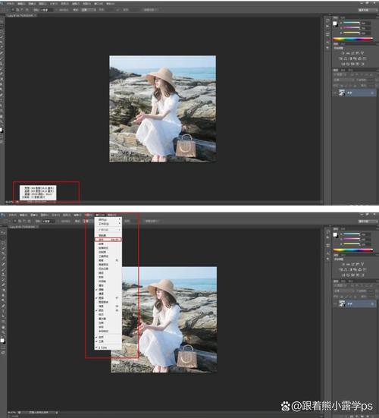
Task: Select Levels adjustment icon in top window
Action: tap(348, 53)
